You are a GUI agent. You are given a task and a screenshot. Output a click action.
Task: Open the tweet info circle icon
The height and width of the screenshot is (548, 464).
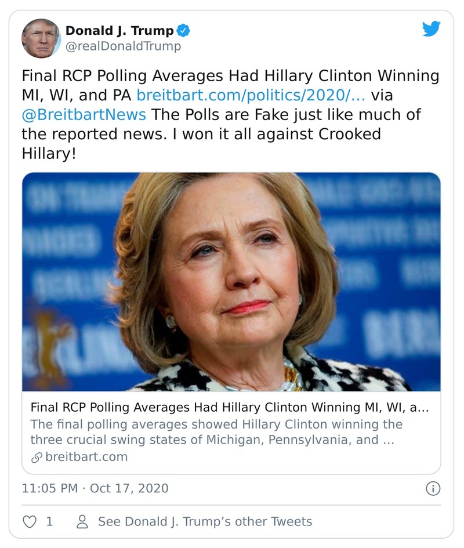point(433,489)
